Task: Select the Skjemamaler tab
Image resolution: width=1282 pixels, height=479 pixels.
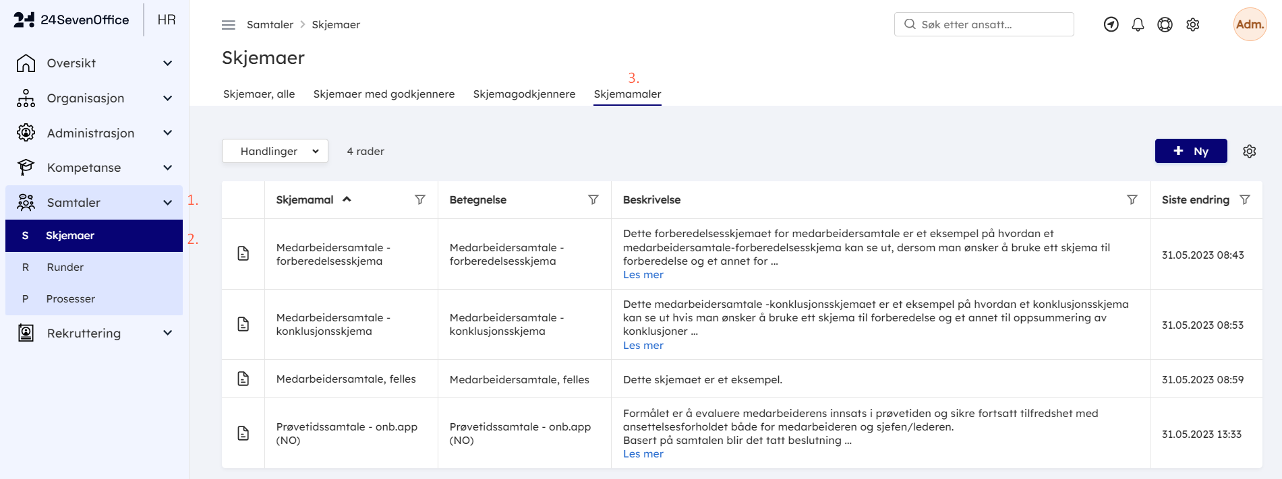Action: coord(627,94)
